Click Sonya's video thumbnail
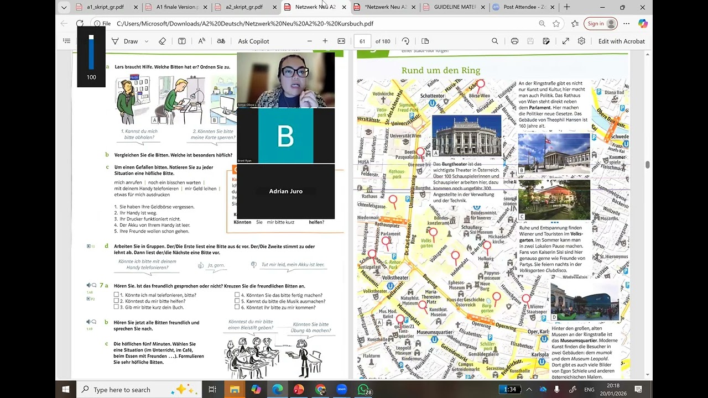 pyautogui.click(x=285, y=80)
